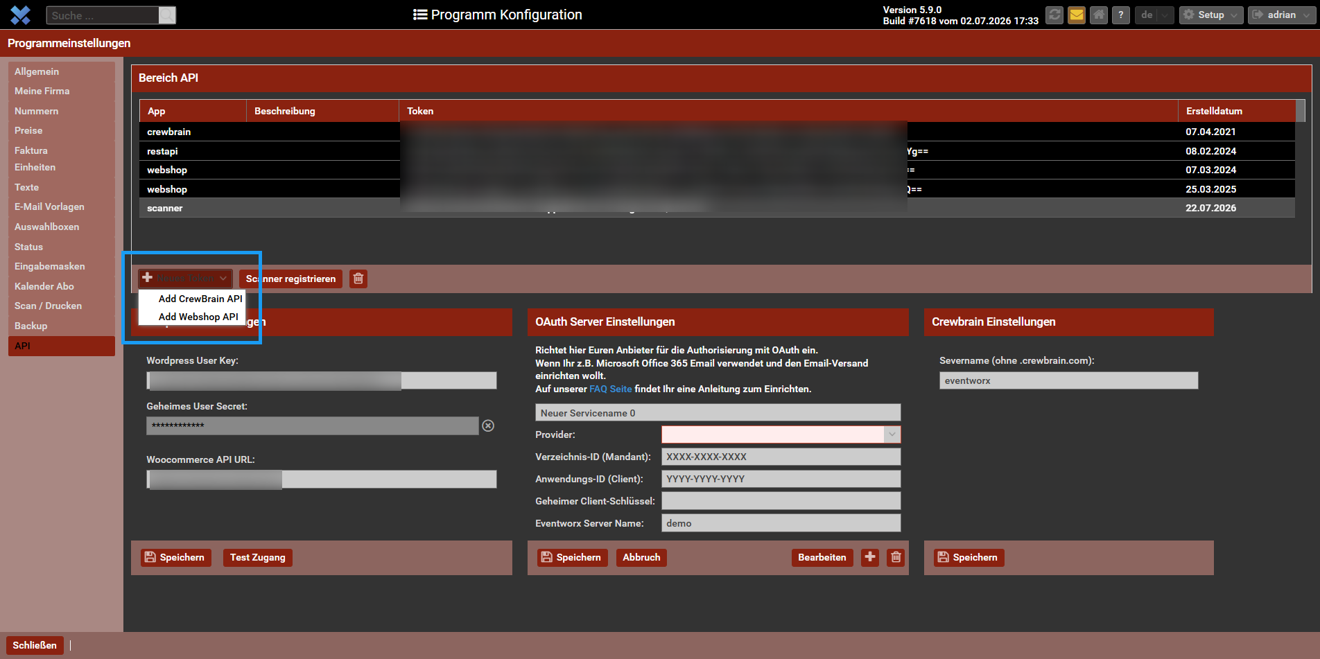Viewport: 1320px width, 659px height.
Task: Save the OAuth settings with Speichern
Action: point(573,557)
